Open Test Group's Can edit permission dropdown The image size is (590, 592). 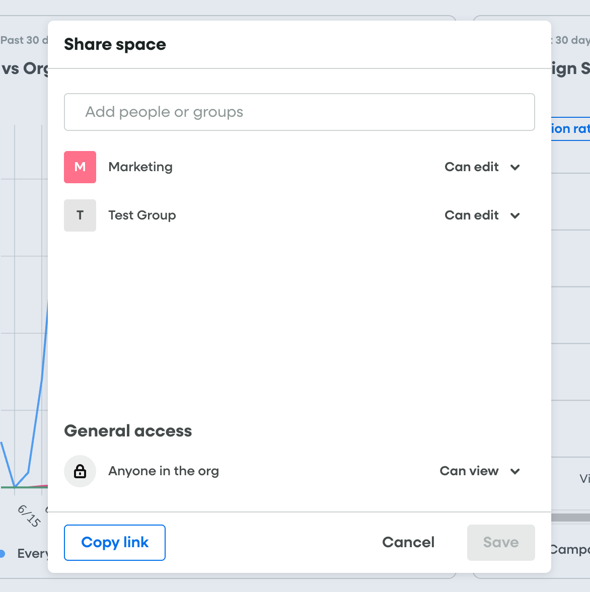tap(482, 215)
